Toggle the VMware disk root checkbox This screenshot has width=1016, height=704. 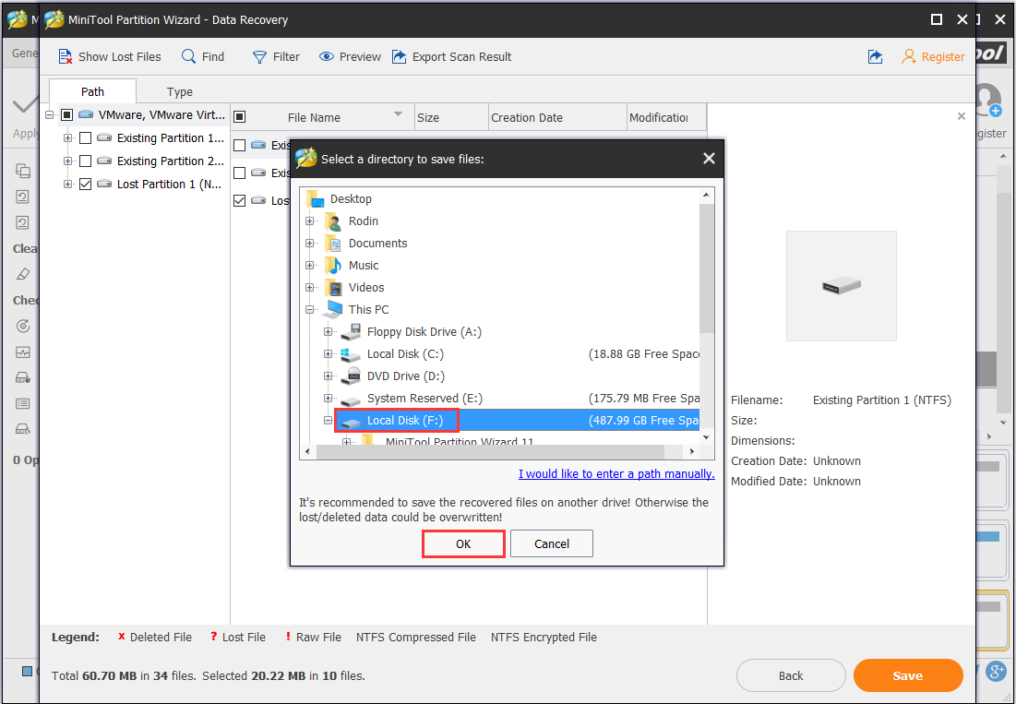pyautogui.click(x=66, y=114)
